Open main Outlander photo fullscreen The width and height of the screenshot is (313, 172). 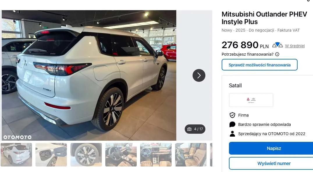(x=89, y=75)
